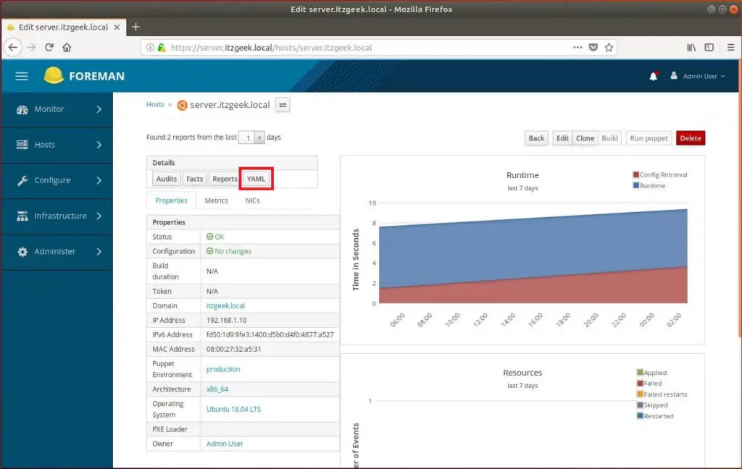The height and width of the screenshot is (469, 742).
Task: Click the IP address 192.168.1.10
Action: click(226, 320)
